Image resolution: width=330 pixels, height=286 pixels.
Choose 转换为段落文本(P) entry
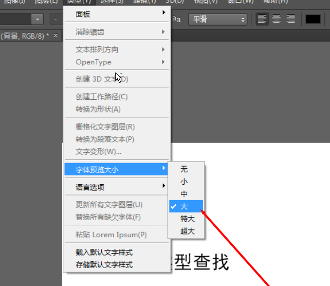coord(117,139)
